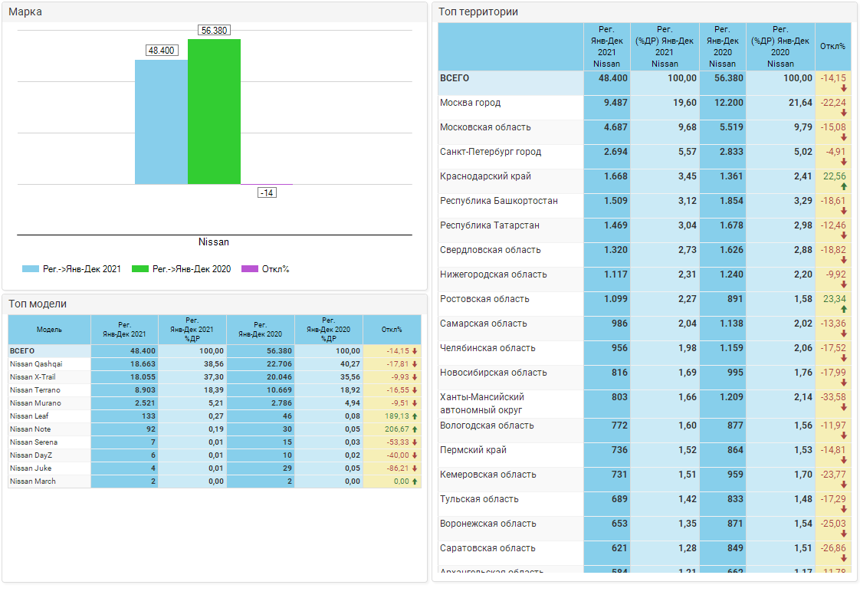The width and height of the screenshot is (860, 608).
Task: Open the Nissan X-Trail model row
Action: pos(33,377)
